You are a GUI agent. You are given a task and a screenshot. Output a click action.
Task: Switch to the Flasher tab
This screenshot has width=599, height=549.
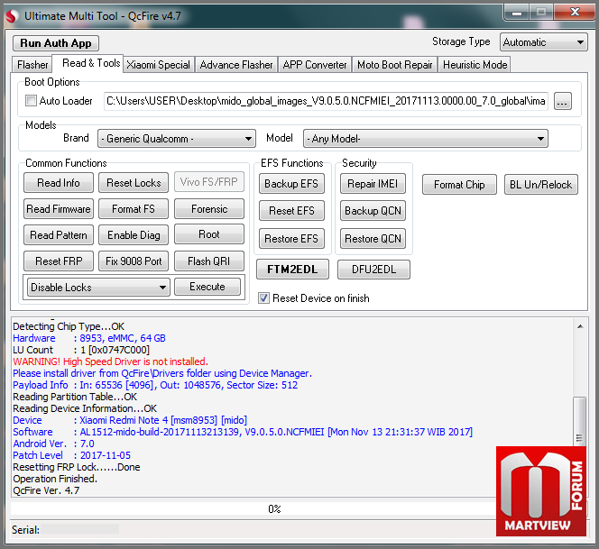tap(32, 65)
